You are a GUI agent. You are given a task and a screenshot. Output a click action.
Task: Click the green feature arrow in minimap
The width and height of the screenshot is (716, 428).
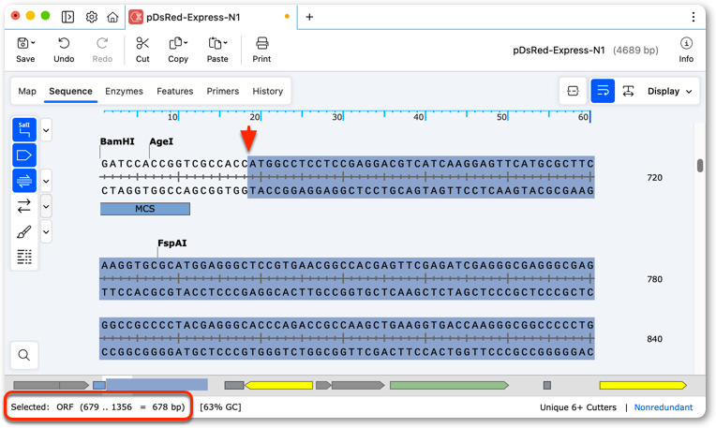tap(449, 386)
